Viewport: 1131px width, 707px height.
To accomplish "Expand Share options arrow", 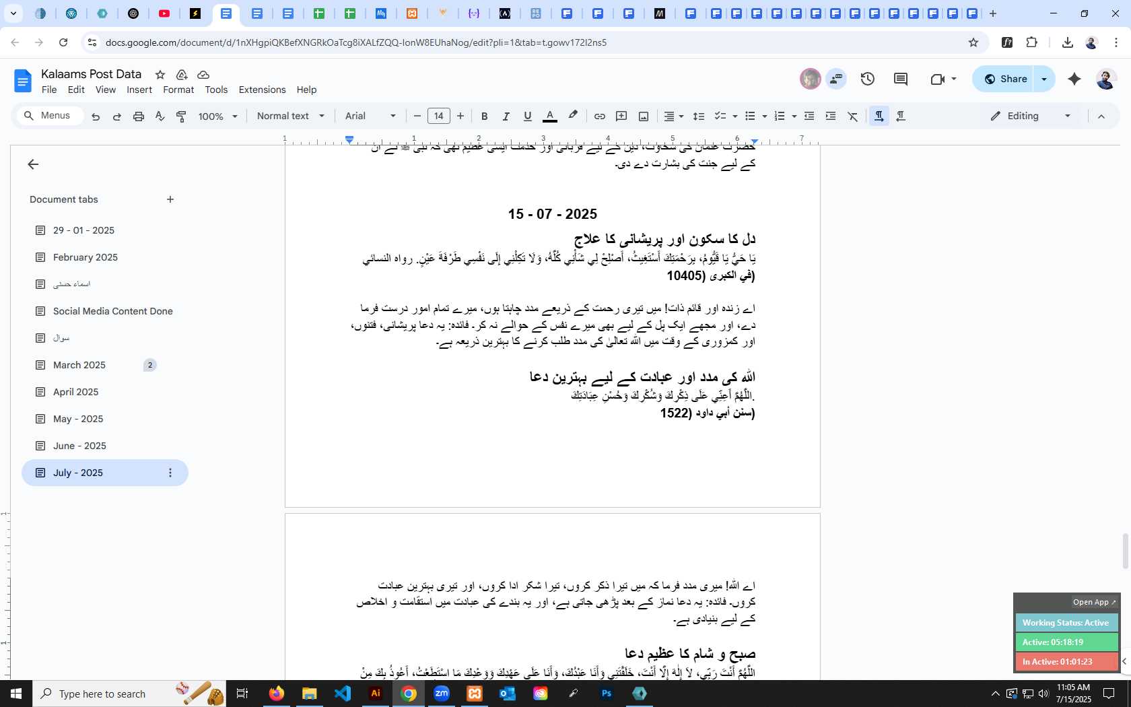I will pyautogui.click(x=1044, y=79).
